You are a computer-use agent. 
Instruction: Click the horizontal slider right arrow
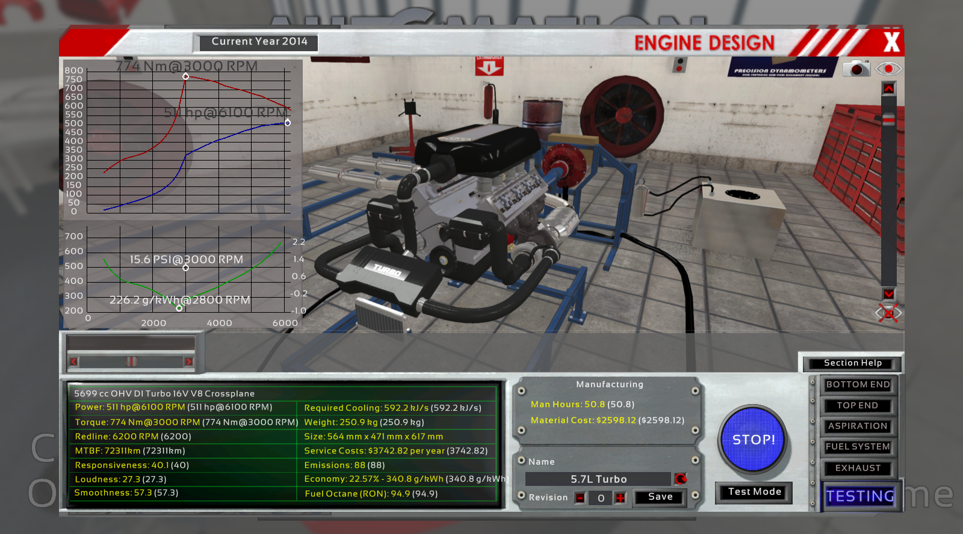coord(188,361)
